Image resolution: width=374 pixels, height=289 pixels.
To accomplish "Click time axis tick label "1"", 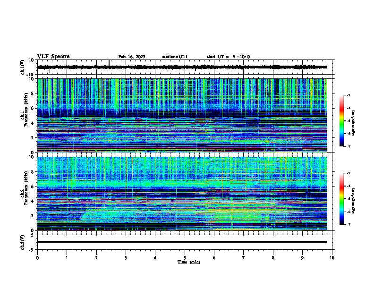I will pos(67,258).
